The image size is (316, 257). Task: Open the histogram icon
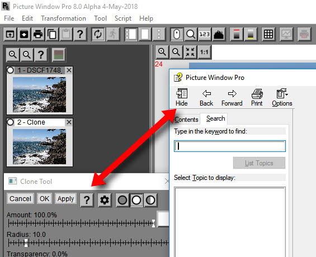pyautogui.click(x=219, y=34)
